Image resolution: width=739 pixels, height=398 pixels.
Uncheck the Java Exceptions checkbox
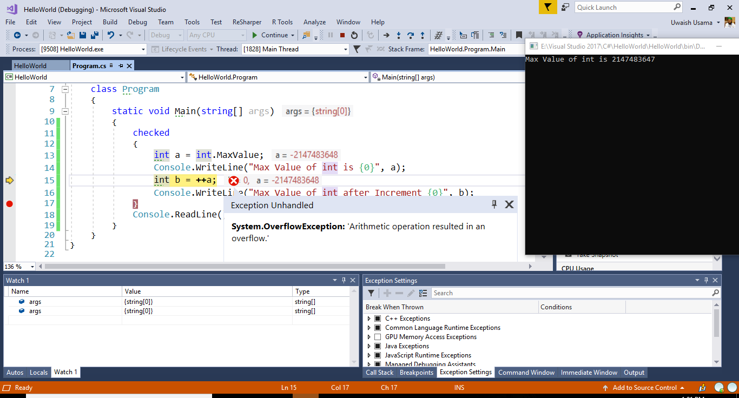(377, 346)
